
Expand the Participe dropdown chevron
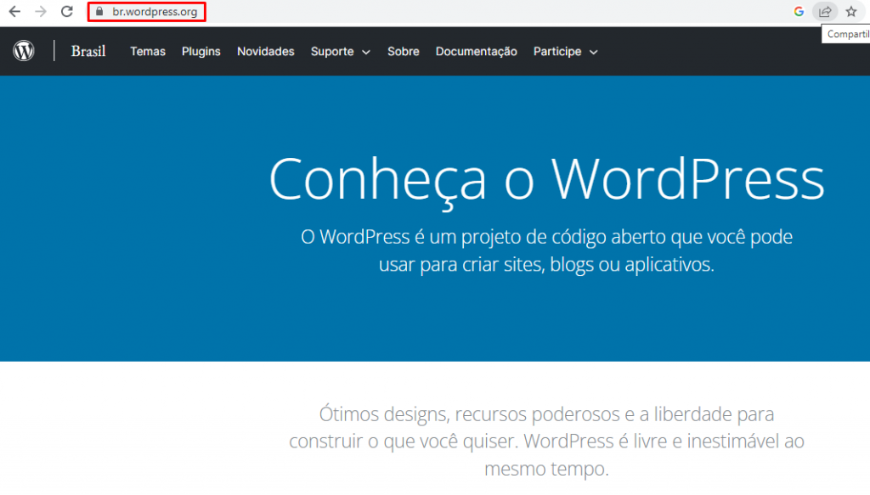(594, 52)
